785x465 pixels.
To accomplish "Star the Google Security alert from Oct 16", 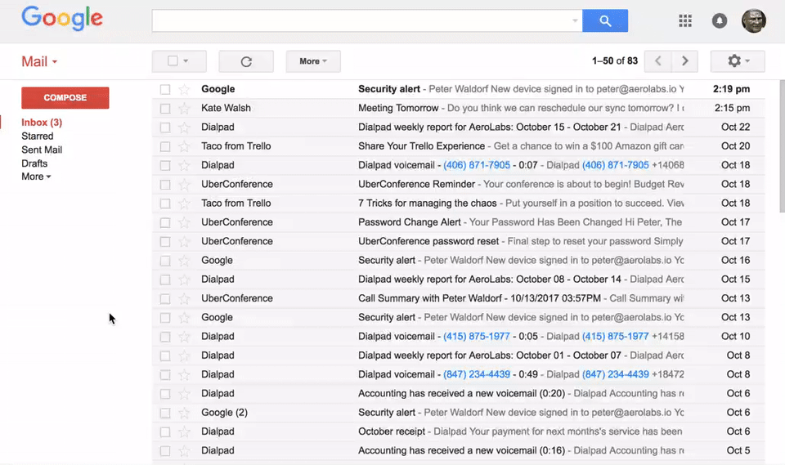I will pos(184,260).
